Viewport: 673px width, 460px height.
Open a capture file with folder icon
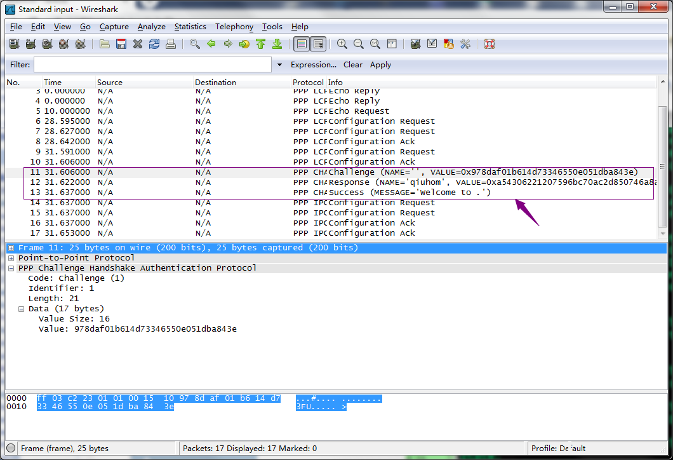(104, 44)
